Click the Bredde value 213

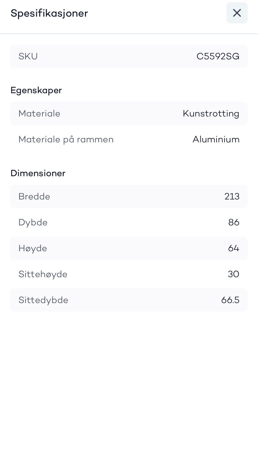(232, 196)
